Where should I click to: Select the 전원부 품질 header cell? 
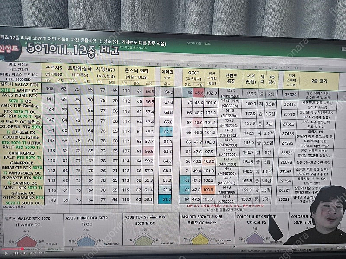(231, 78)
